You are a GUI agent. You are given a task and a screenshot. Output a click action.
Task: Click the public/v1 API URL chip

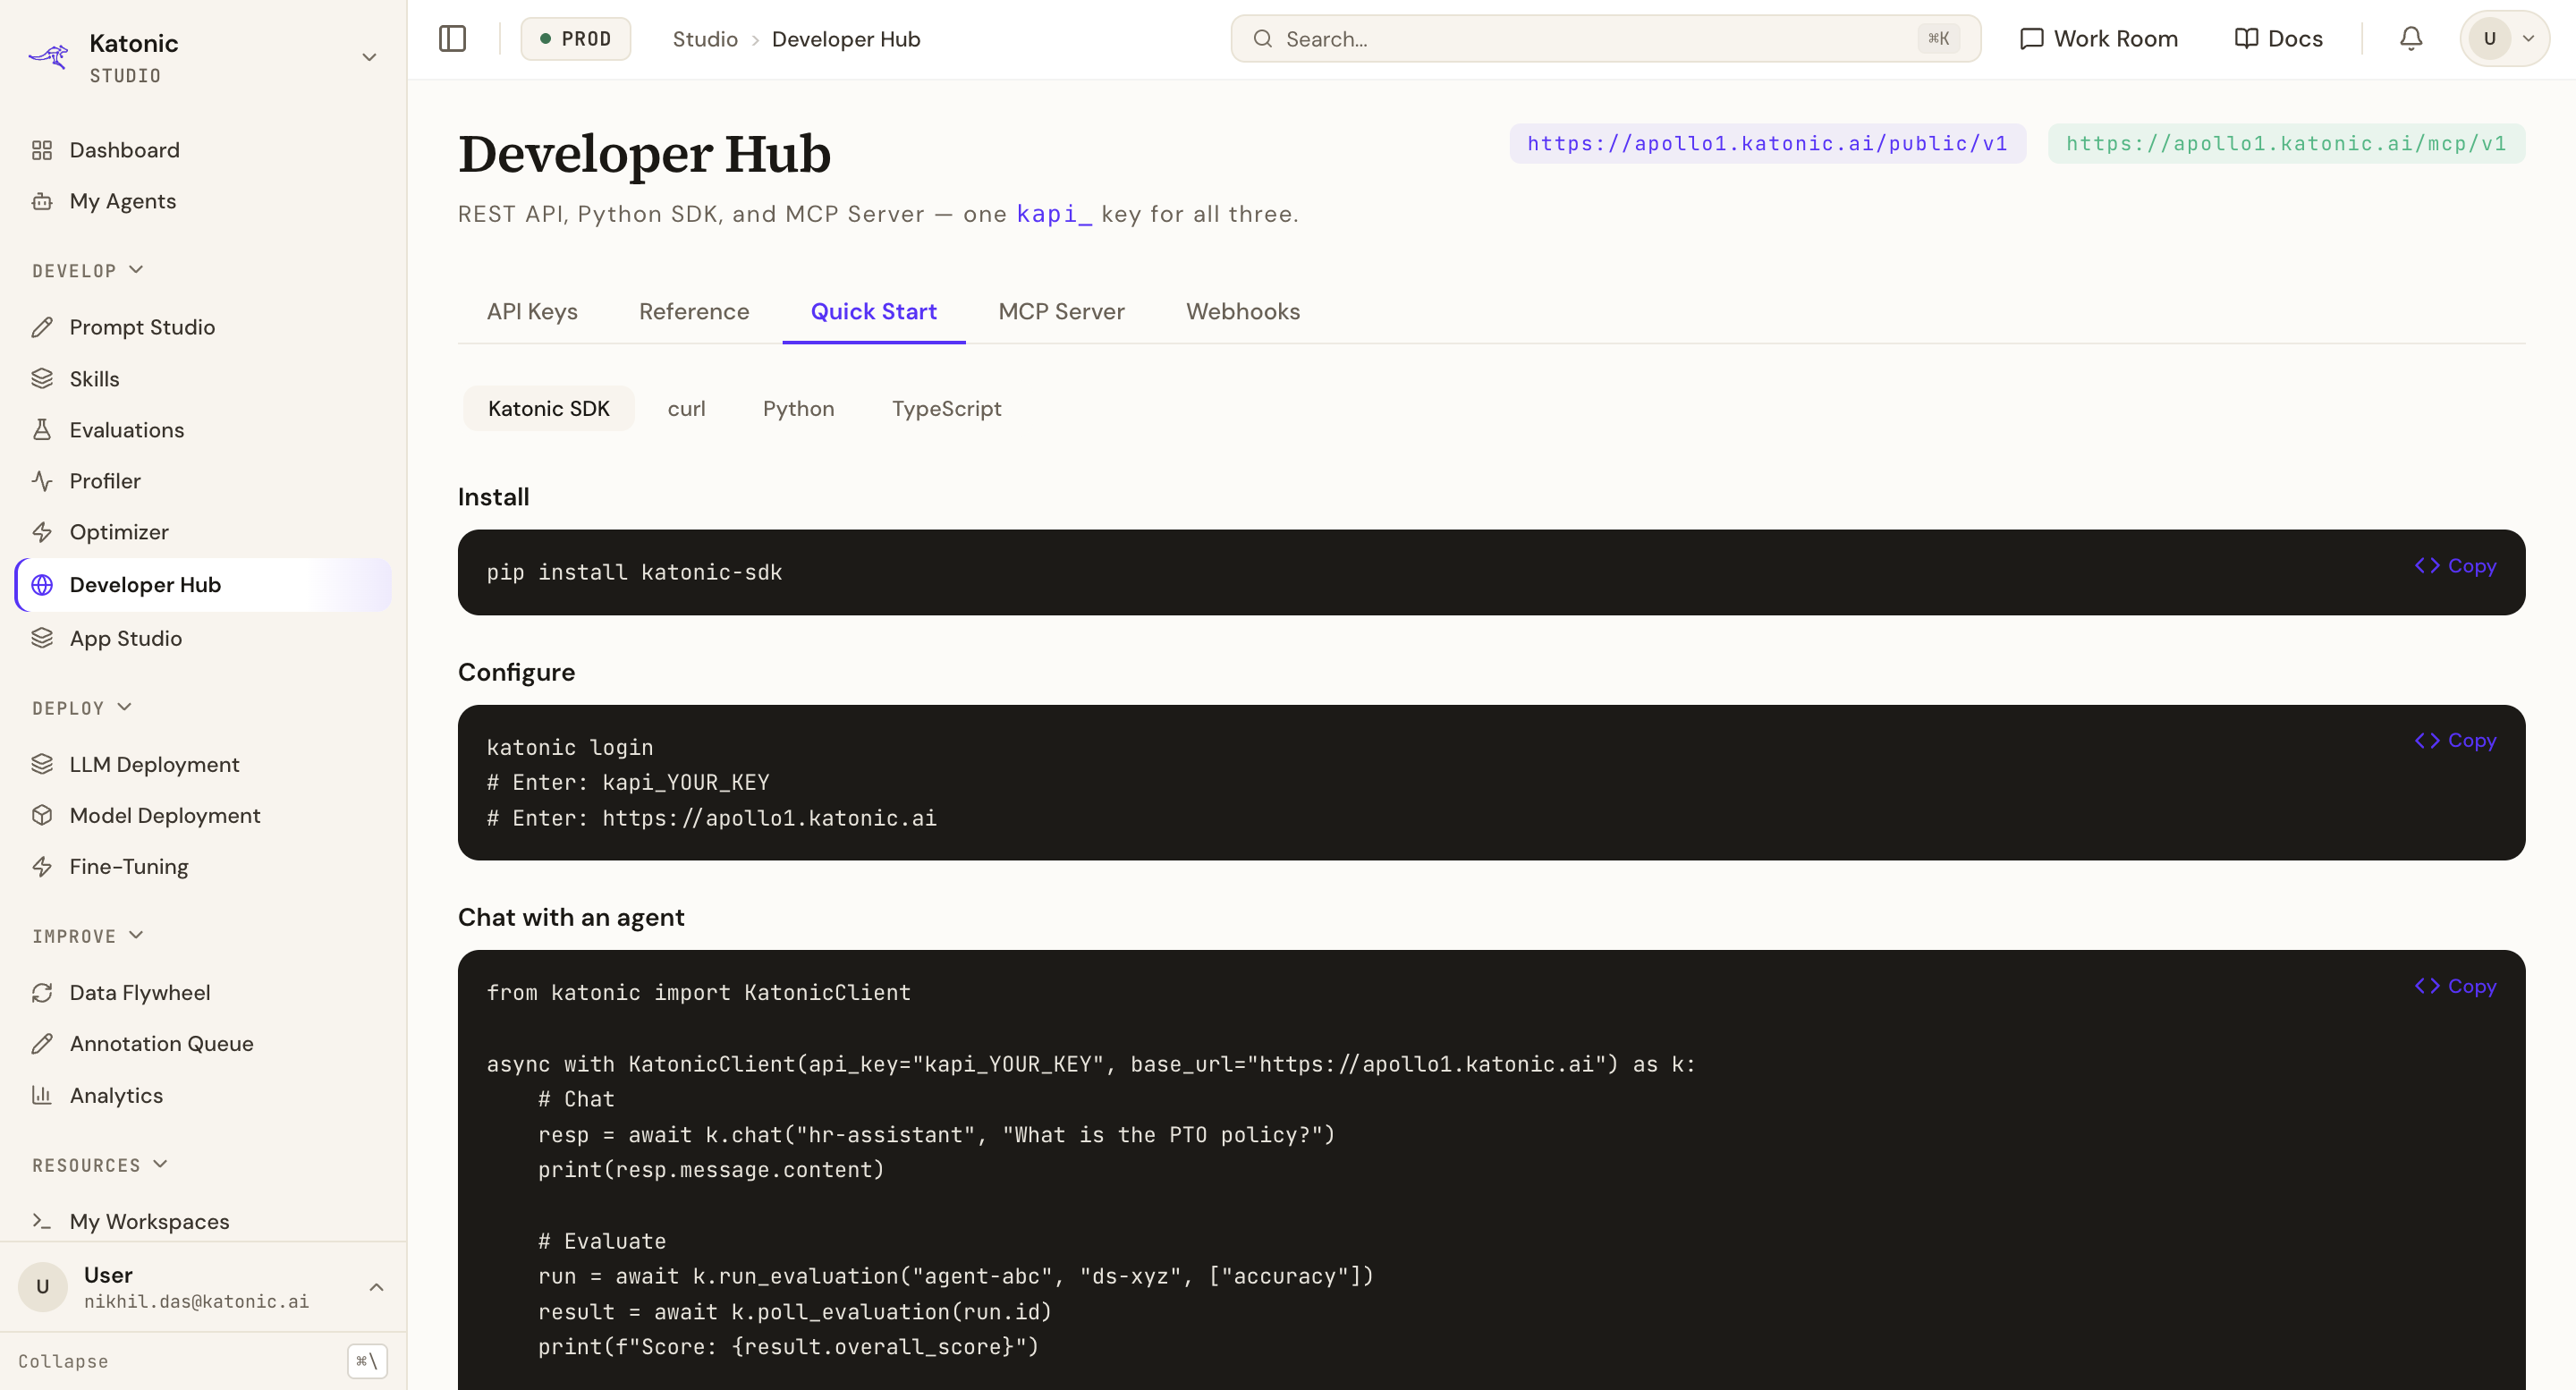pos(1767,144)
